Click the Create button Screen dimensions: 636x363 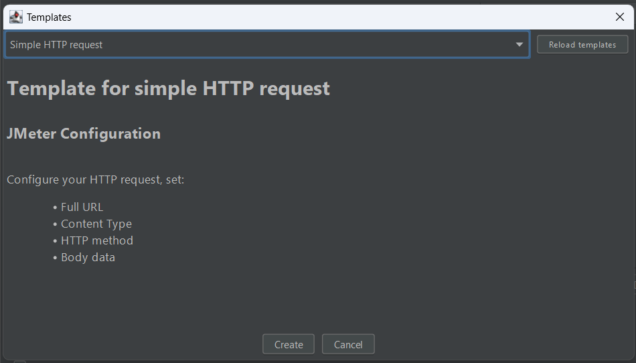coord(289,344)
